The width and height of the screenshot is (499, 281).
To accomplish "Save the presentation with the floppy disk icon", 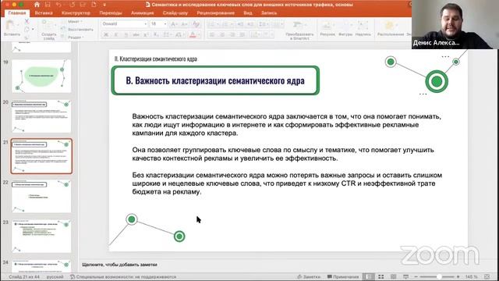I will (x=48, y=5).
